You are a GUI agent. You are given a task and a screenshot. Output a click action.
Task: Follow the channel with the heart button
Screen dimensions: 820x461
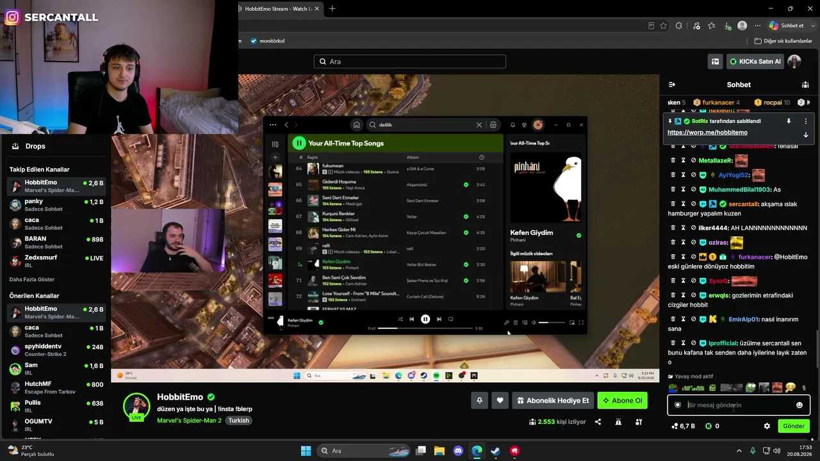coord(500,401)
